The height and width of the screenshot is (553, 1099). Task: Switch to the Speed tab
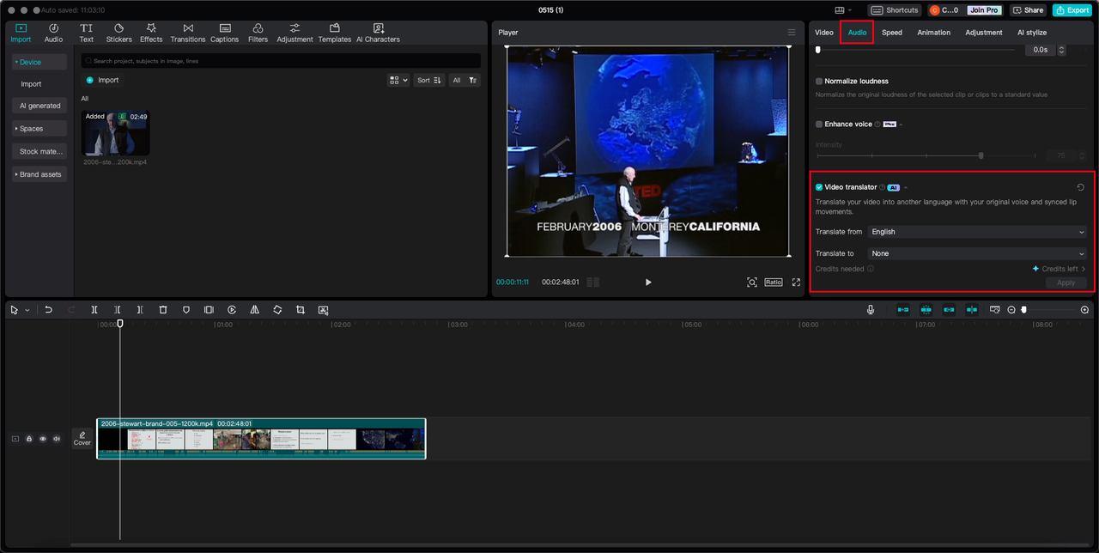tap(892, 33)
